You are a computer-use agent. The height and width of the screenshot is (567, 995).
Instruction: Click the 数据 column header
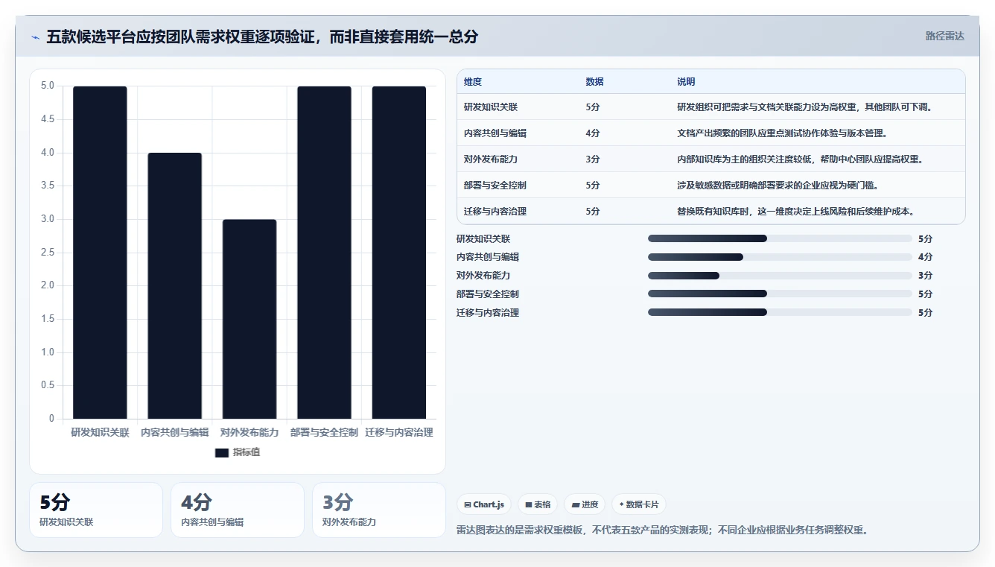[x=595, y=82]
